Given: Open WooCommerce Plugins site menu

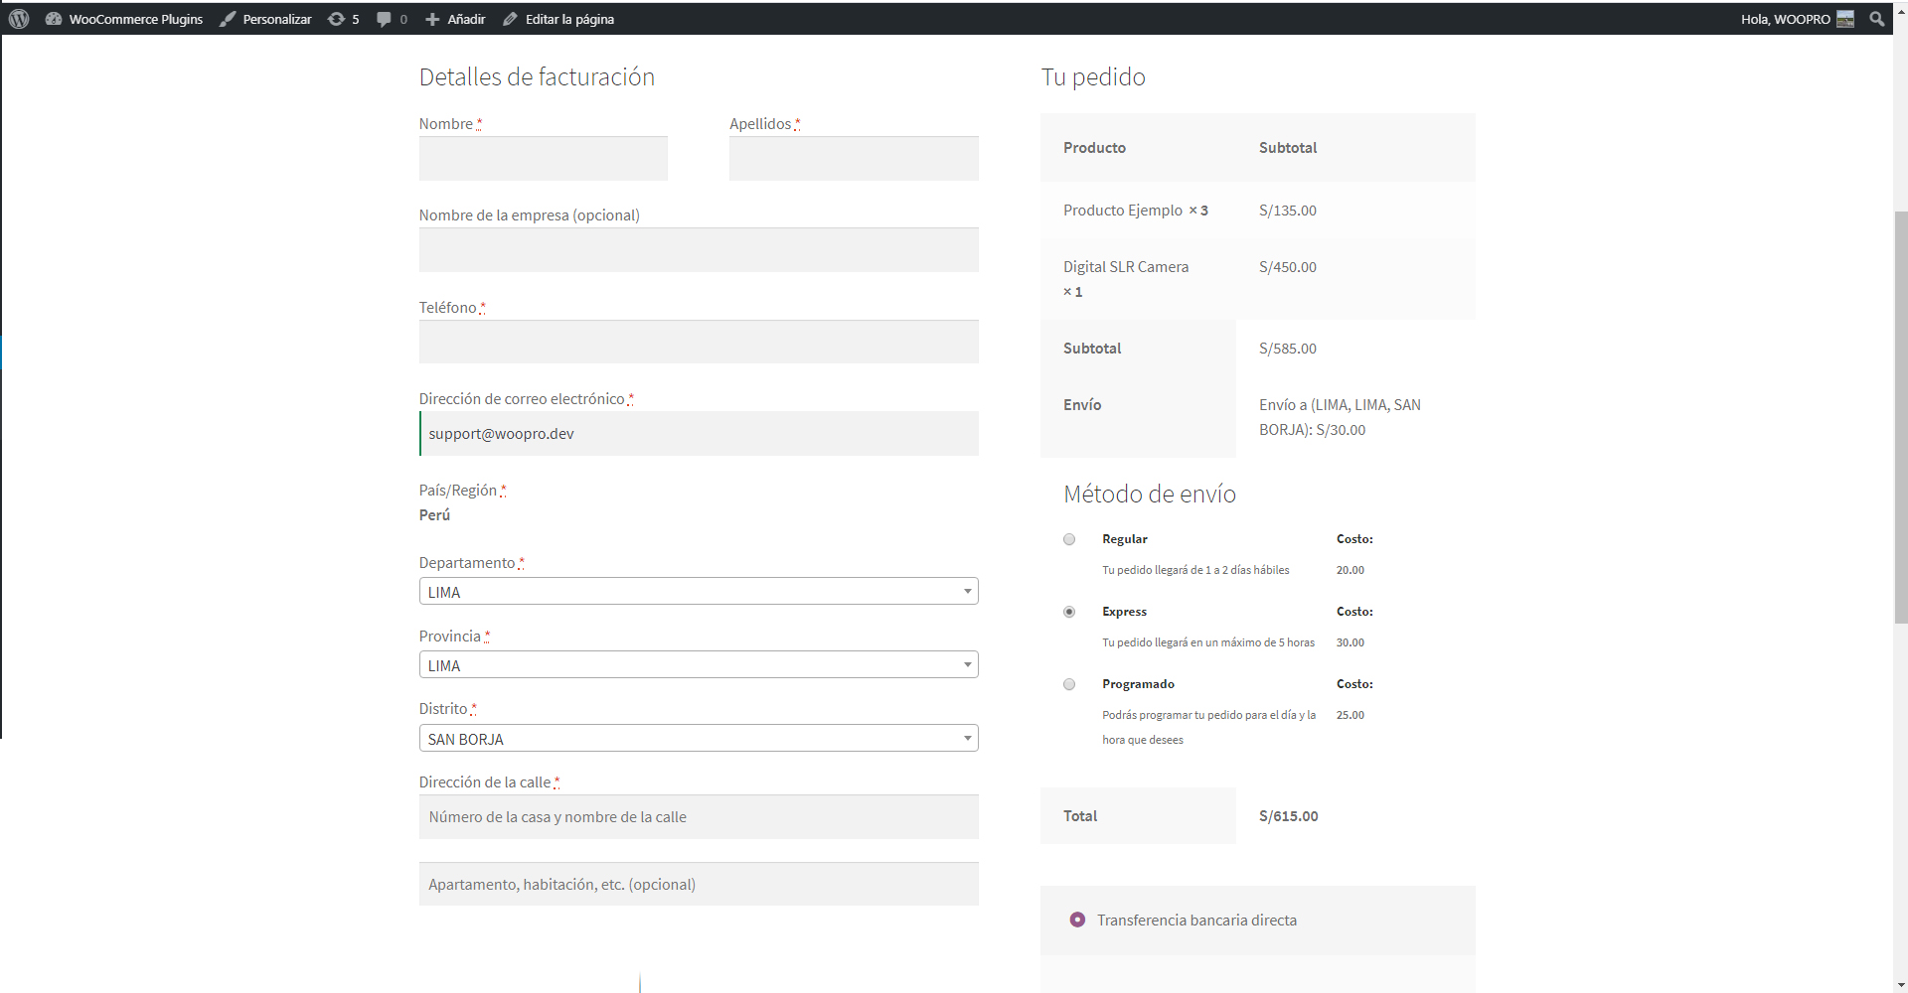Looking at the screenshot, I should (135, 19).
